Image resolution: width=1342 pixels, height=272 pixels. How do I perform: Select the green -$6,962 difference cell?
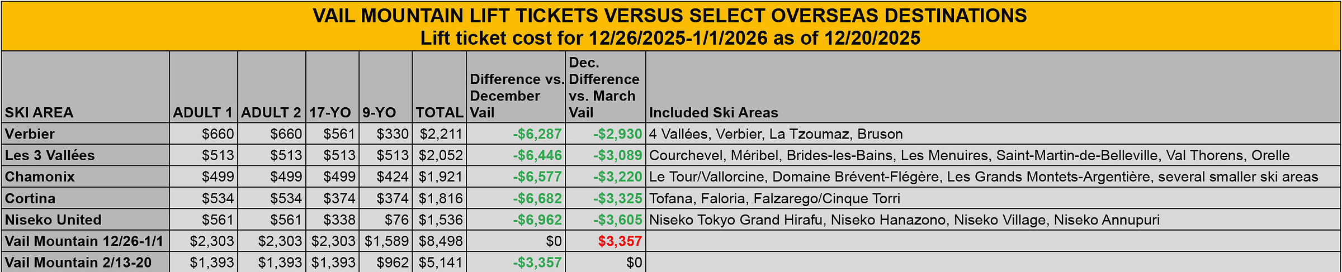point(537,220)
